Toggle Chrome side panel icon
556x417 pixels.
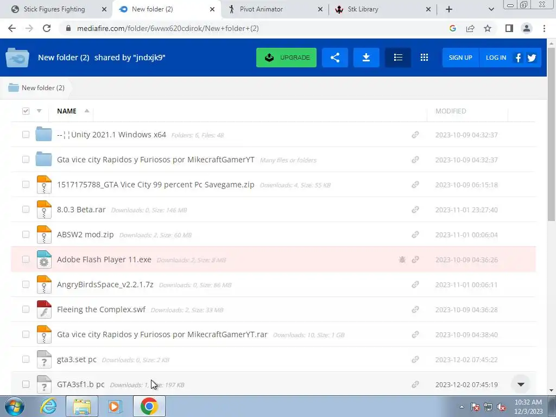509,28
